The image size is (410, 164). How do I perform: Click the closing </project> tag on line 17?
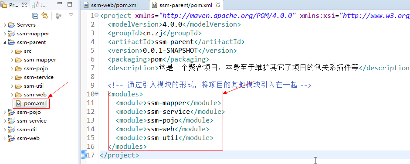[119, 155]
